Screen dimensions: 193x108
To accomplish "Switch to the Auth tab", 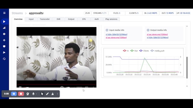I will (x=96, y=19).
